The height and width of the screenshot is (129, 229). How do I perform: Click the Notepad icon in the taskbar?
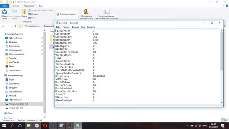click(x=78, y=126)
